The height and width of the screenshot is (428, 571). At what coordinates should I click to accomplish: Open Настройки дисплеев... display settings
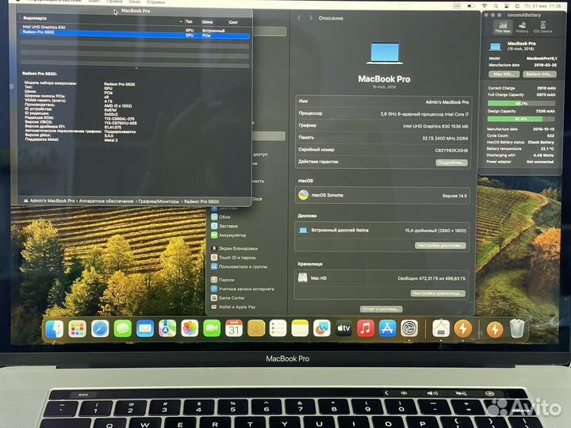coord(440,246)
